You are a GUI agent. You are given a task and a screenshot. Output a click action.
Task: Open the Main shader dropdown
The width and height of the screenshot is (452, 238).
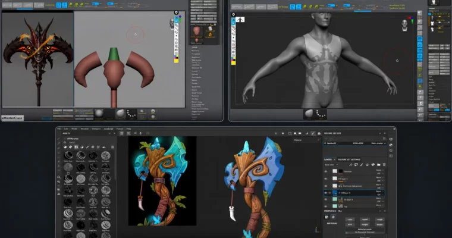(x=378, y=143)
